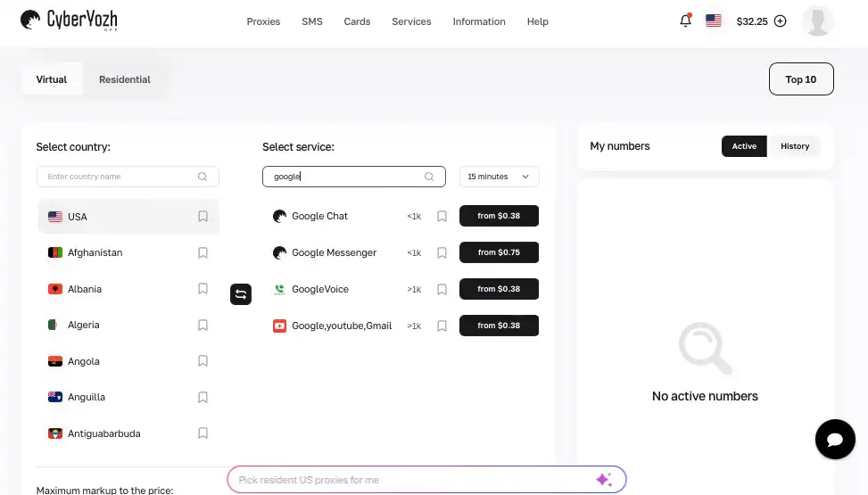Click the USA flag icon
The image size is (868, 495).
point(55,217)
